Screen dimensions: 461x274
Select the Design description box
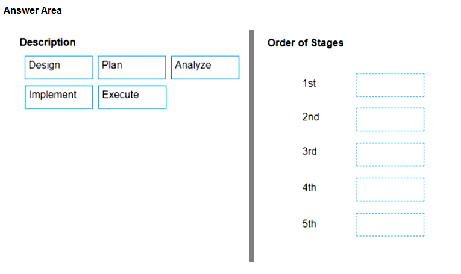pos(59,67)
